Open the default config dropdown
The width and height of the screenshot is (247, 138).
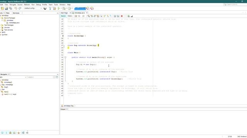(x=33, y=8)
